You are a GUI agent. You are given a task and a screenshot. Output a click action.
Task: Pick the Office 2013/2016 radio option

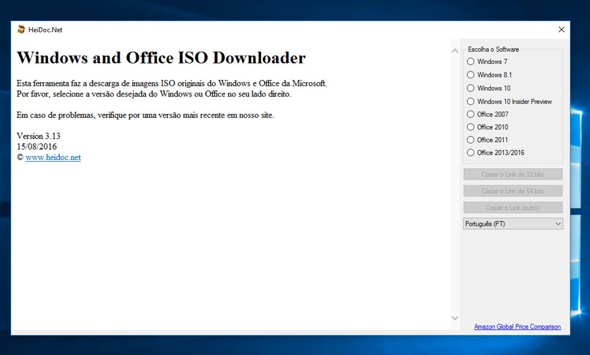tap(471, 152)
